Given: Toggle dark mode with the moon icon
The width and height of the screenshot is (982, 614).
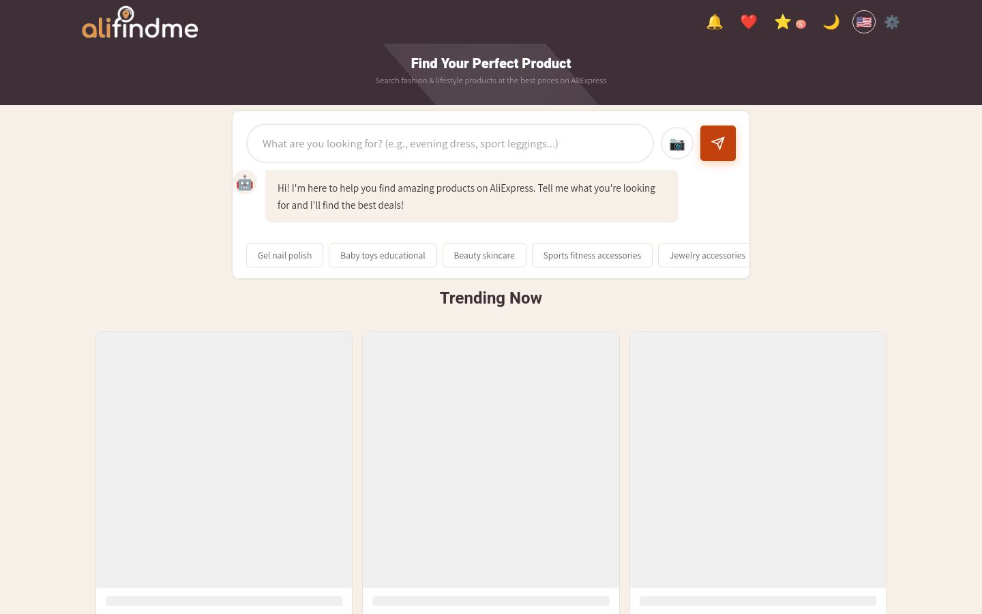Looking at the screenshot, I should [x=831, y=22].
